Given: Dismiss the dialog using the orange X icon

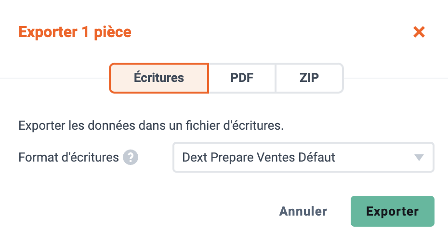Looking at the screenshot, I should (419, 32).
